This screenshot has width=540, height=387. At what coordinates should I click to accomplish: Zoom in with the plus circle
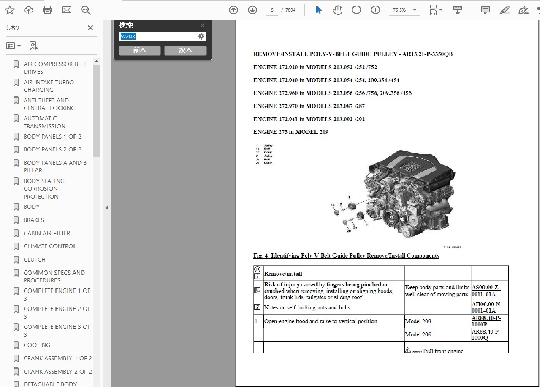click(376, 10)
